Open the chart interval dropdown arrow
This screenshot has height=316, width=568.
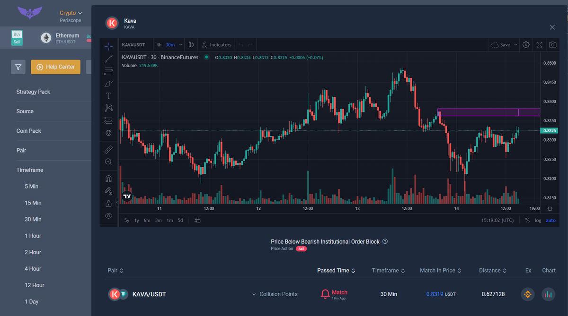pos(181,45)
